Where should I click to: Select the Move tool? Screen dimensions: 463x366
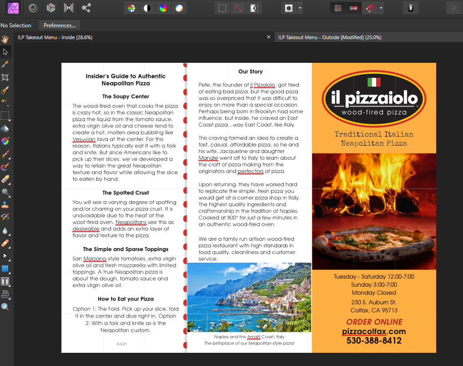click(x=5, y=52)
